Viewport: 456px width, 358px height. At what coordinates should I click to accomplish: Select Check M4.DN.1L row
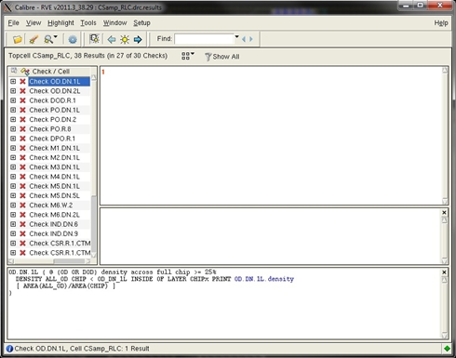click(x=54, y=177)
